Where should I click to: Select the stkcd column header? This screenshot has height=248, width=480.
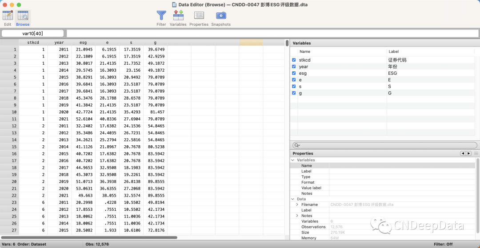(x=33, y=43)
